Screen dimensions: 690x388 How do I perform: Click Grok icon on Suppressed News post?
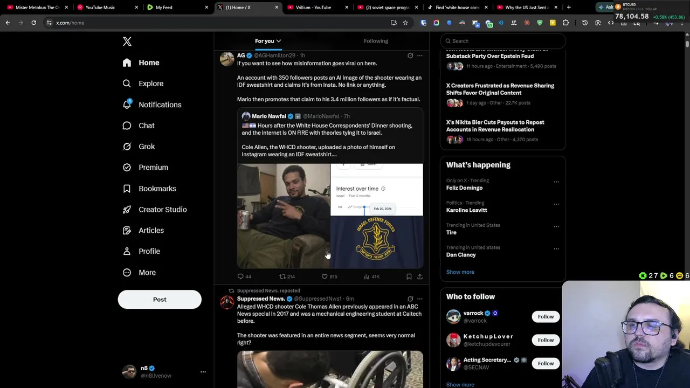click(x=410, y=299)
